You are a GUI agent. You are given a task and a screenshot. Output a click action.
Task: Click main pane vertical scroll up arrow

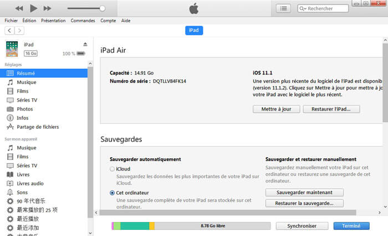tap(385, 39)
